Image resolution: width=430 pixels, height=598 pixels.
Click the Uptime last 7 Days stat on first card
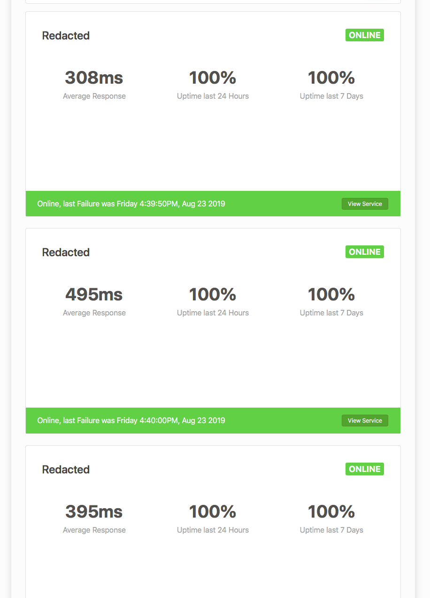pos(331,77)
